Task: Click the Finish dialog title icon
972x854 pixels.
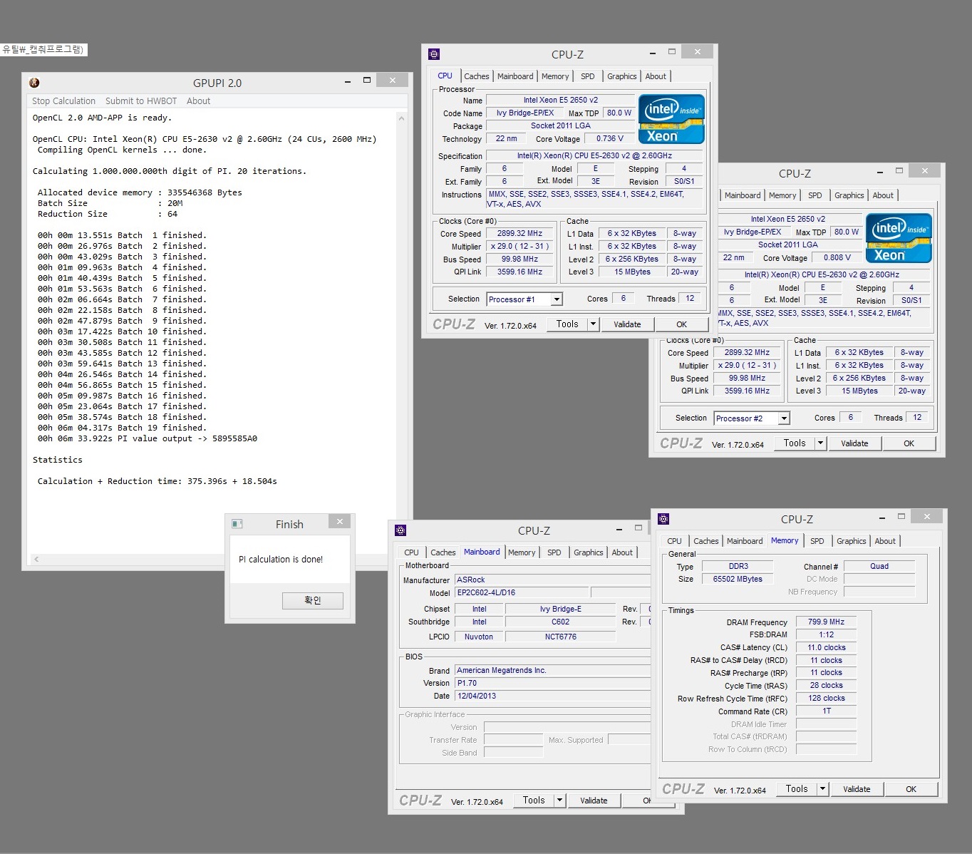Action: [237, 524]
